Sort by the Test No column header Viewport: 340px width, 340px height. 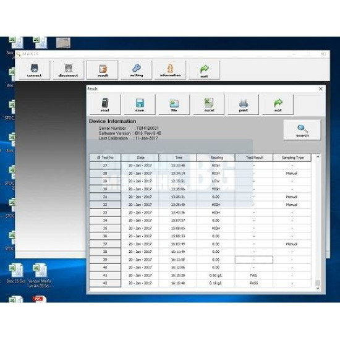(x=105, y=158)
